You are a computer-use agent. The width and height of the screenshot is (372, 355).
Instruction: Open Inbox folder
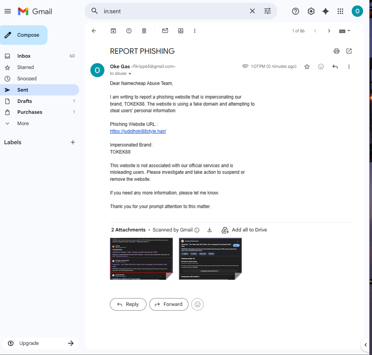point(39,56)
